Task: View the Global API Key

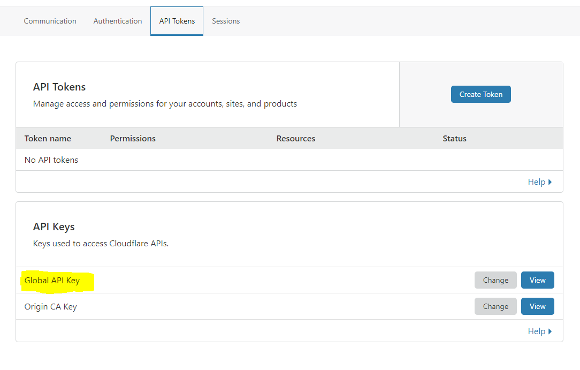Action: (x=537, y=280)
